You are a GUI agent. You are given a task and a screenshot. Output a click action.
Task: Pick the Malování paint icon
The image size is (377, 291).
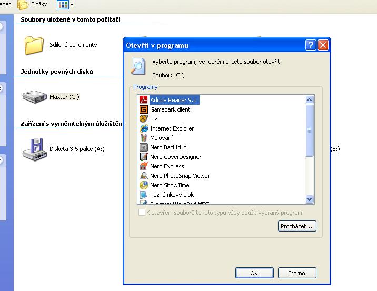[144, 138]
